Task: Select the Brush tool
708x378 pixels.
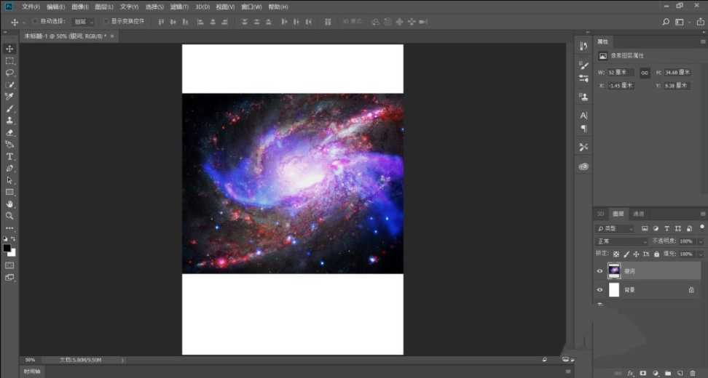Action: click(10, 108)
